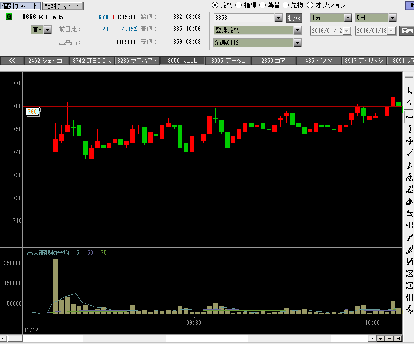Click the horizontal scrollbar right arrow
This screenshot has width=414, height=344.
pos(373,339)
